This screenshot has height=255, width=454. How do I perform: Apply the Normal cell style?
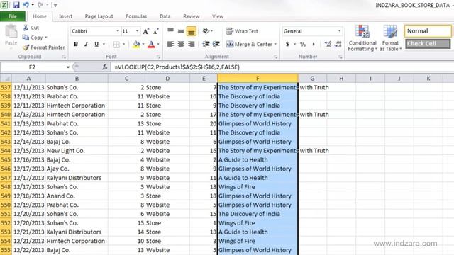click(428, 31)
